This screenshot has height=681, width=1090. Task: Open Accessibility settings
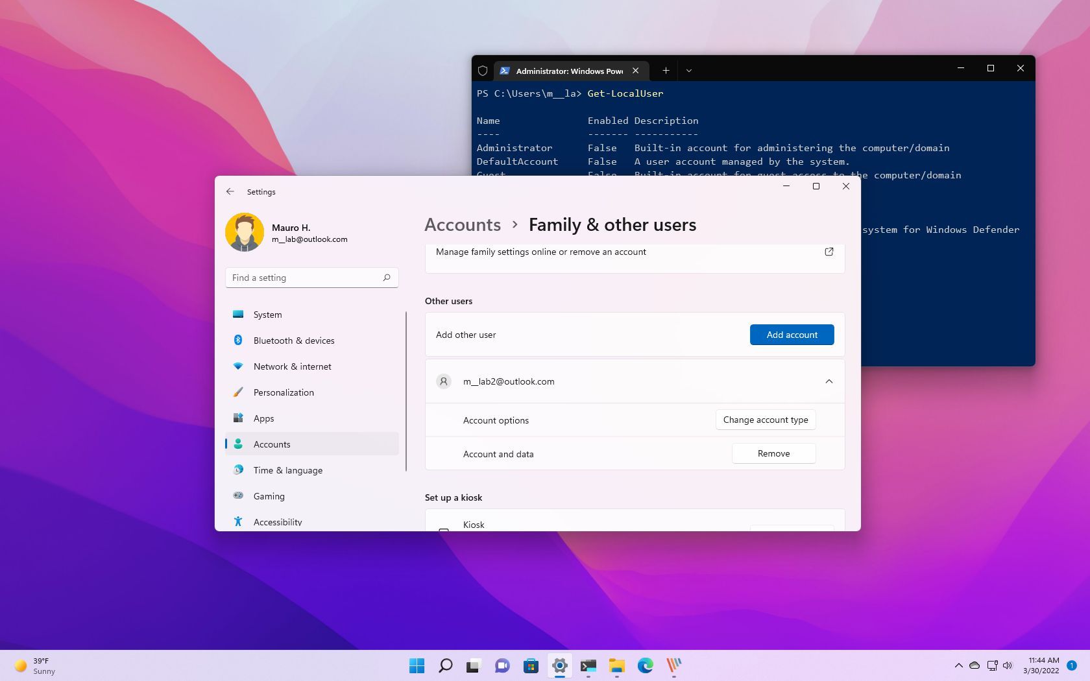[277, 522]
